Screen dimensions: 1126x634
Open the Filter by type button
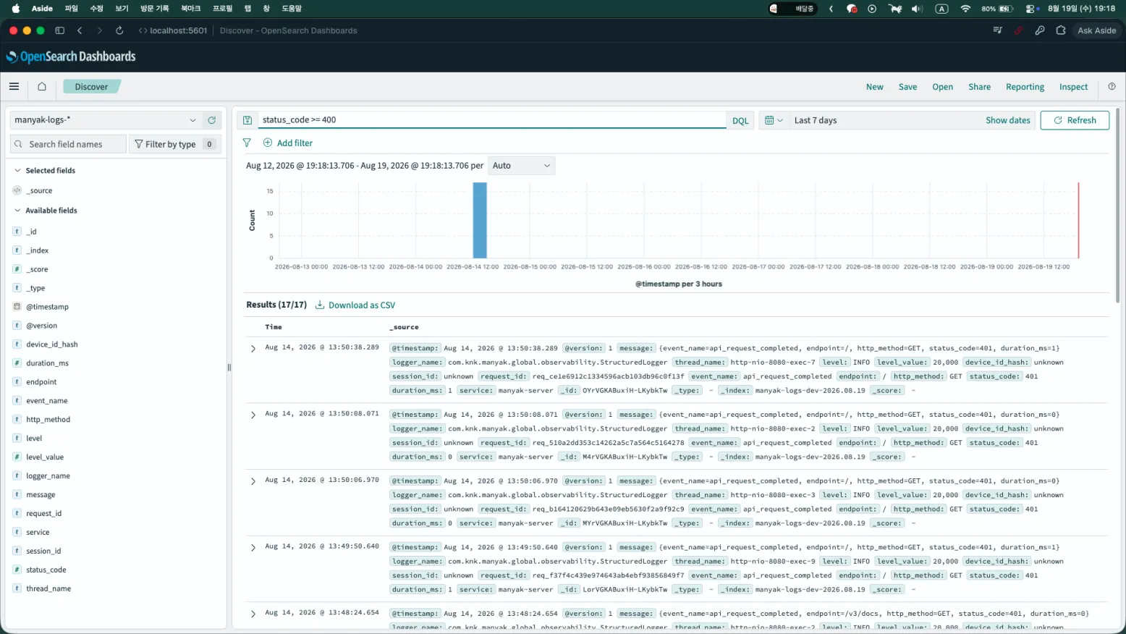tap(174, 144)
